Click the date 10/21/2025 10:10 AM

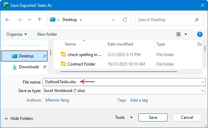pos(126,64)
